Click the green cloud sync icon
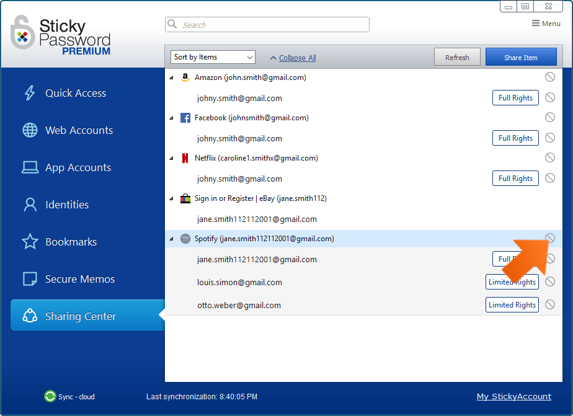This screenshot has width=573, height=416. [x=50, y=396]
